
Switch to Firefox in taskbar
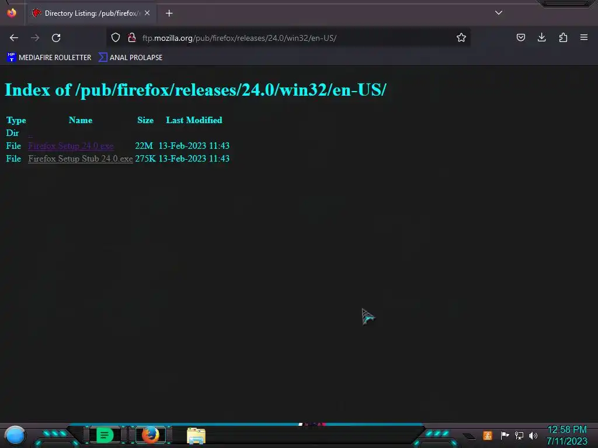click(x=150, y=435)
